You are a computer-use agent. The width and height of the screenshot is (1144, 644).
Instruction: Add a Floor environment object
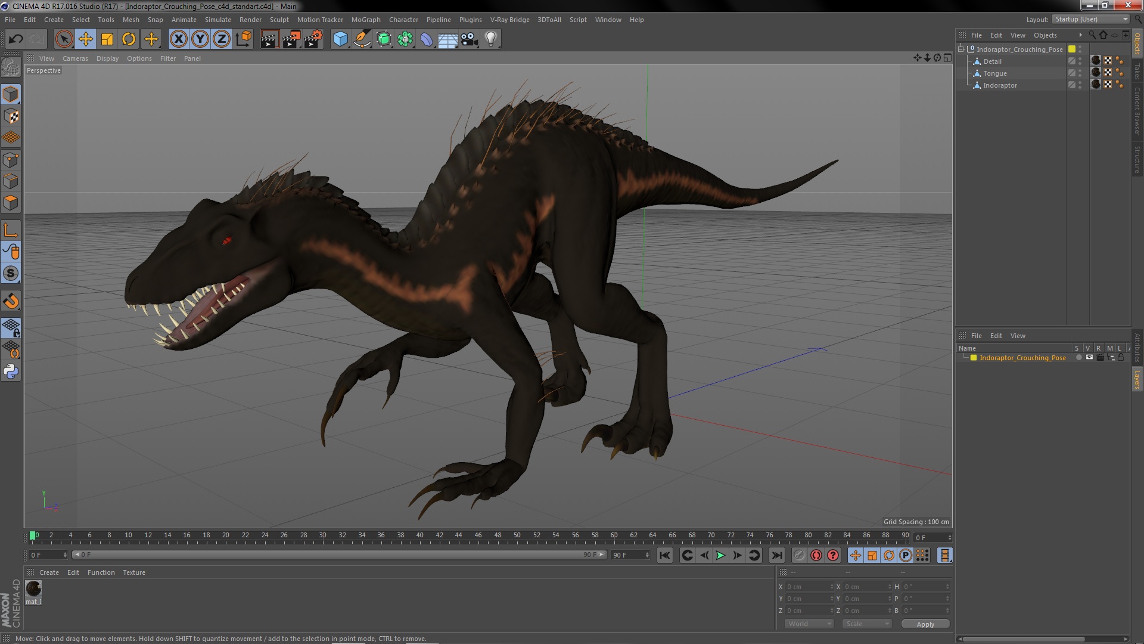pos(448,39)
